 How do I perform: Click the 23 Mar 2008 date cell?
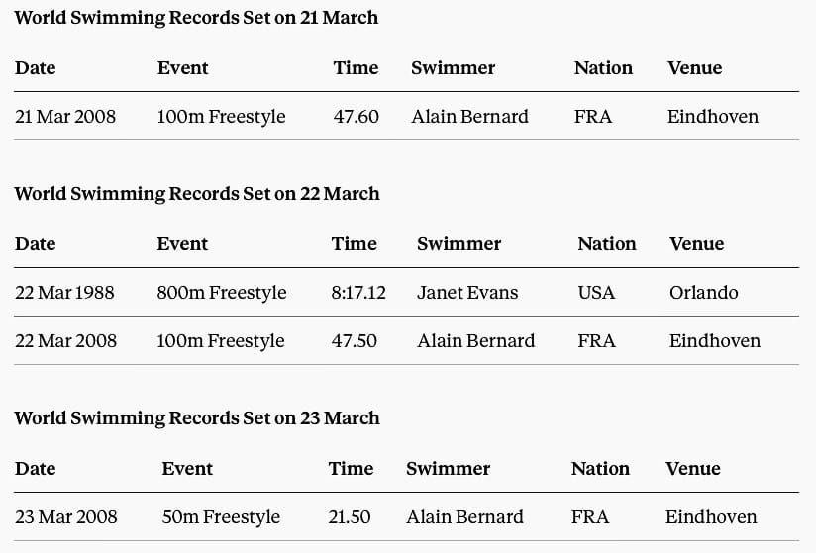(x=66, y=517)
